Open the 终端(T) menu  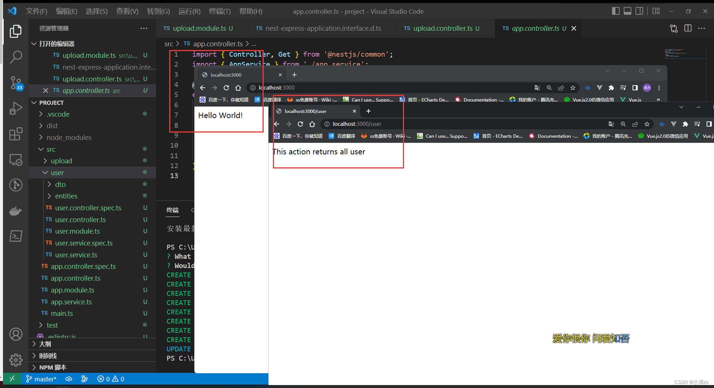219,11
